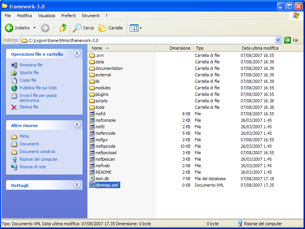Select the tools folder name
The image size is (305, 229).
(x=100, y=107)
